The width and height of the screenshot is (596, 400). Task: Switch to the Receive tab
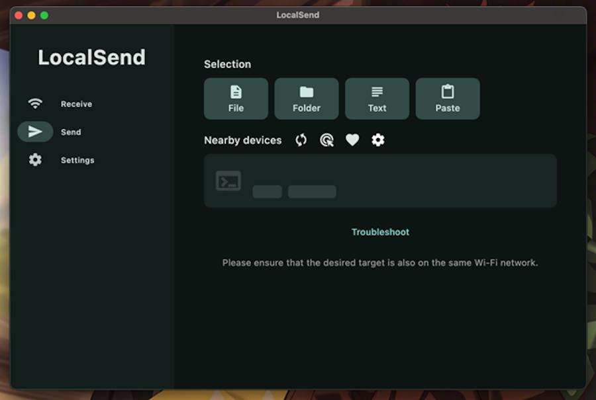pyautogui.click(x=60, y=104)
